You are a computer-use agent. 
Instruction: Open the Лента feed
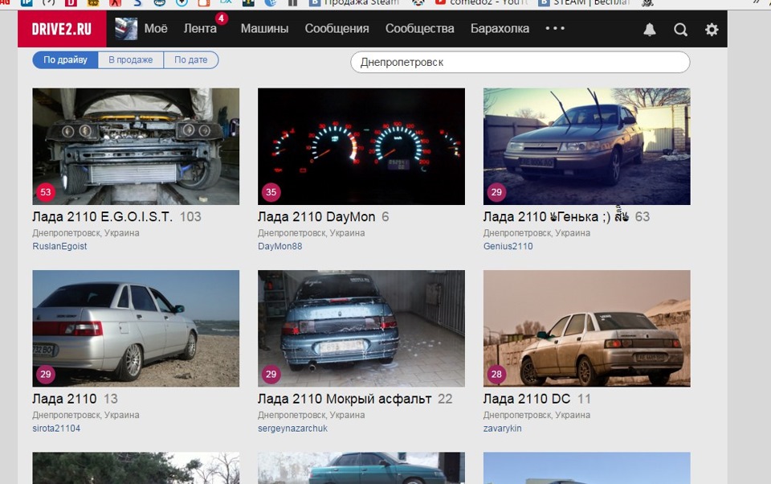[200, 29]
